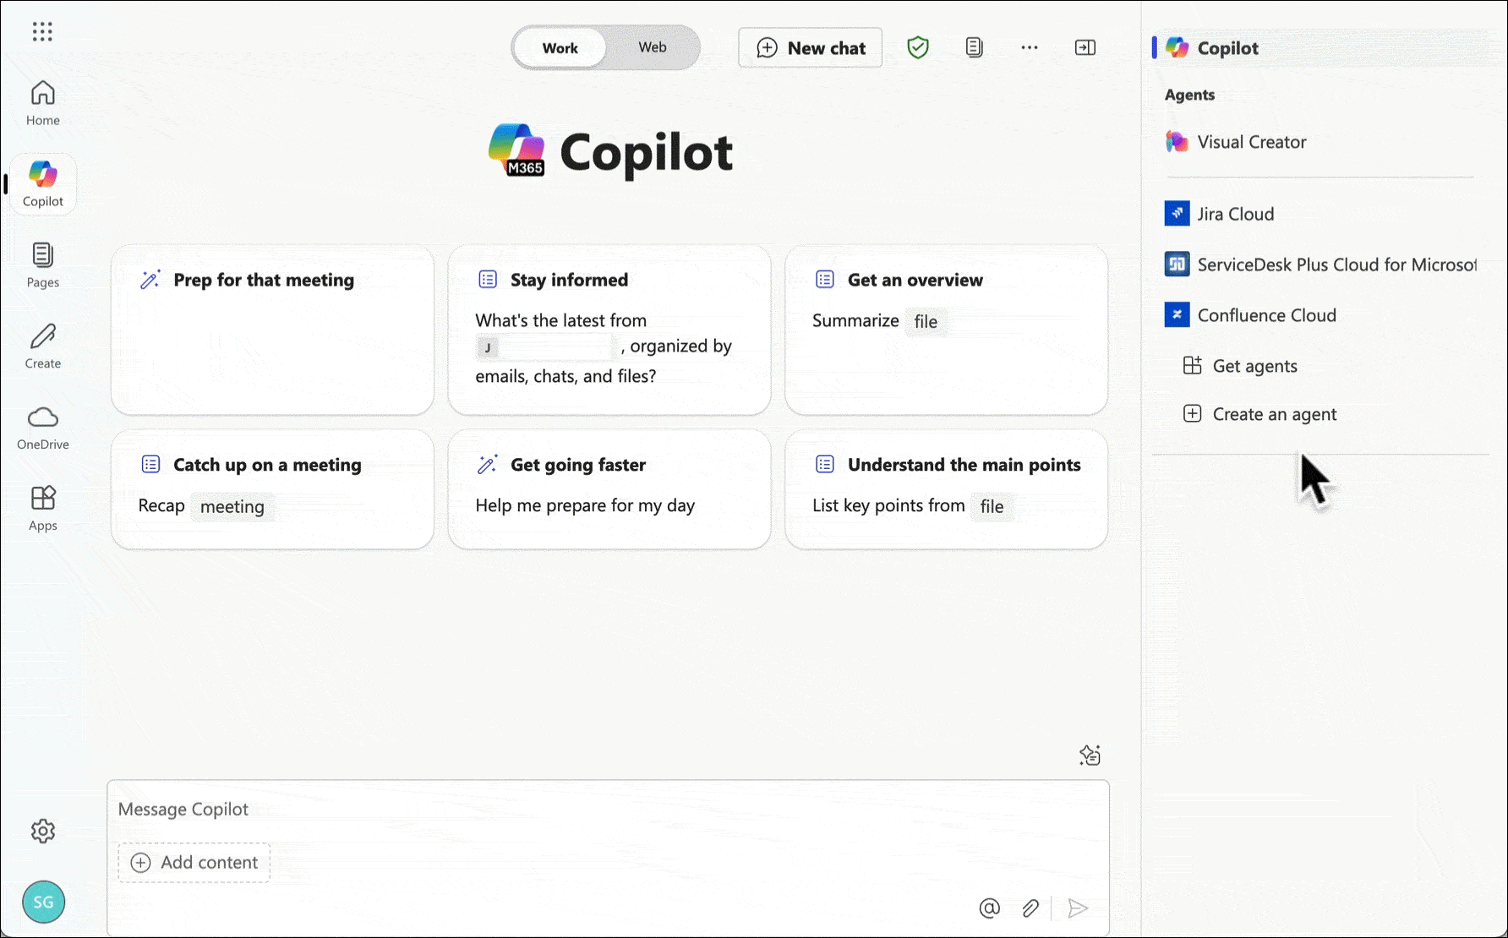Viewport: 1508px width, 938px height.
Task: Switch to Work mode
Action: 560,48
